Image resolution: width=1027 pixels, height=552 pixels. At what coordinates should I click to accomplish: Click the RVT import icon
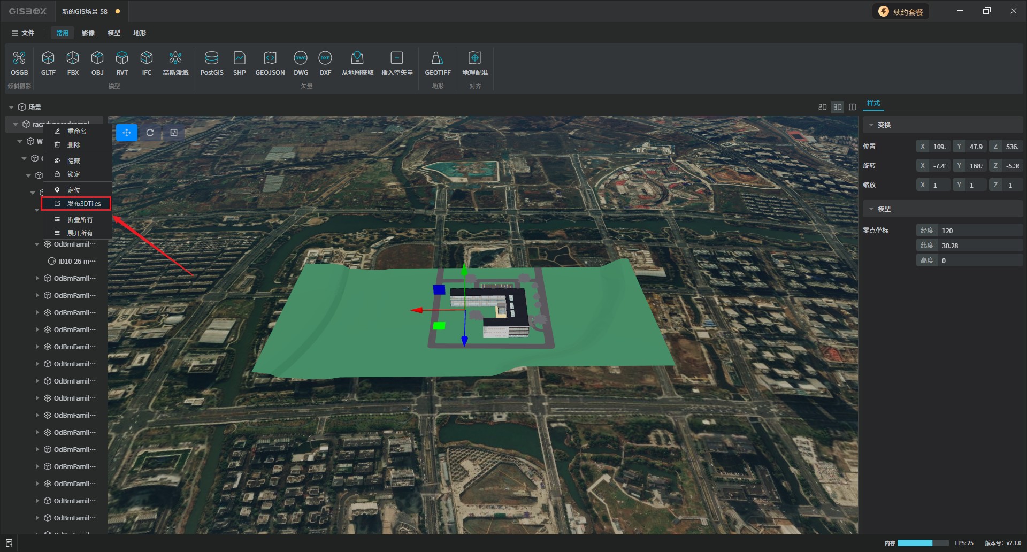(122, 58)
